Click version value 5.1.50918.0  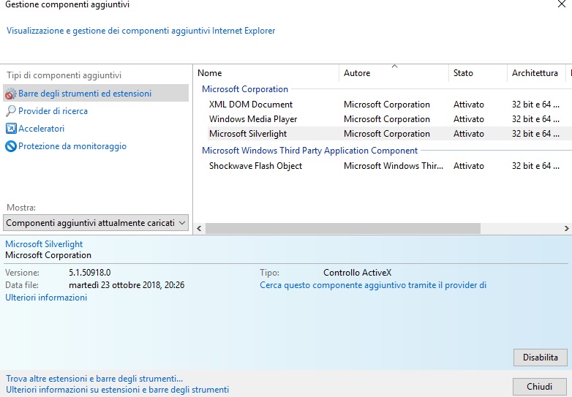(x=89, y=272)
